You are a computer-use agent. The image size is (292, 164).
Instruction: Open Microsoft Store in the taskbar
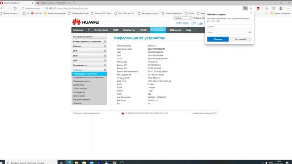click(84, 162)
